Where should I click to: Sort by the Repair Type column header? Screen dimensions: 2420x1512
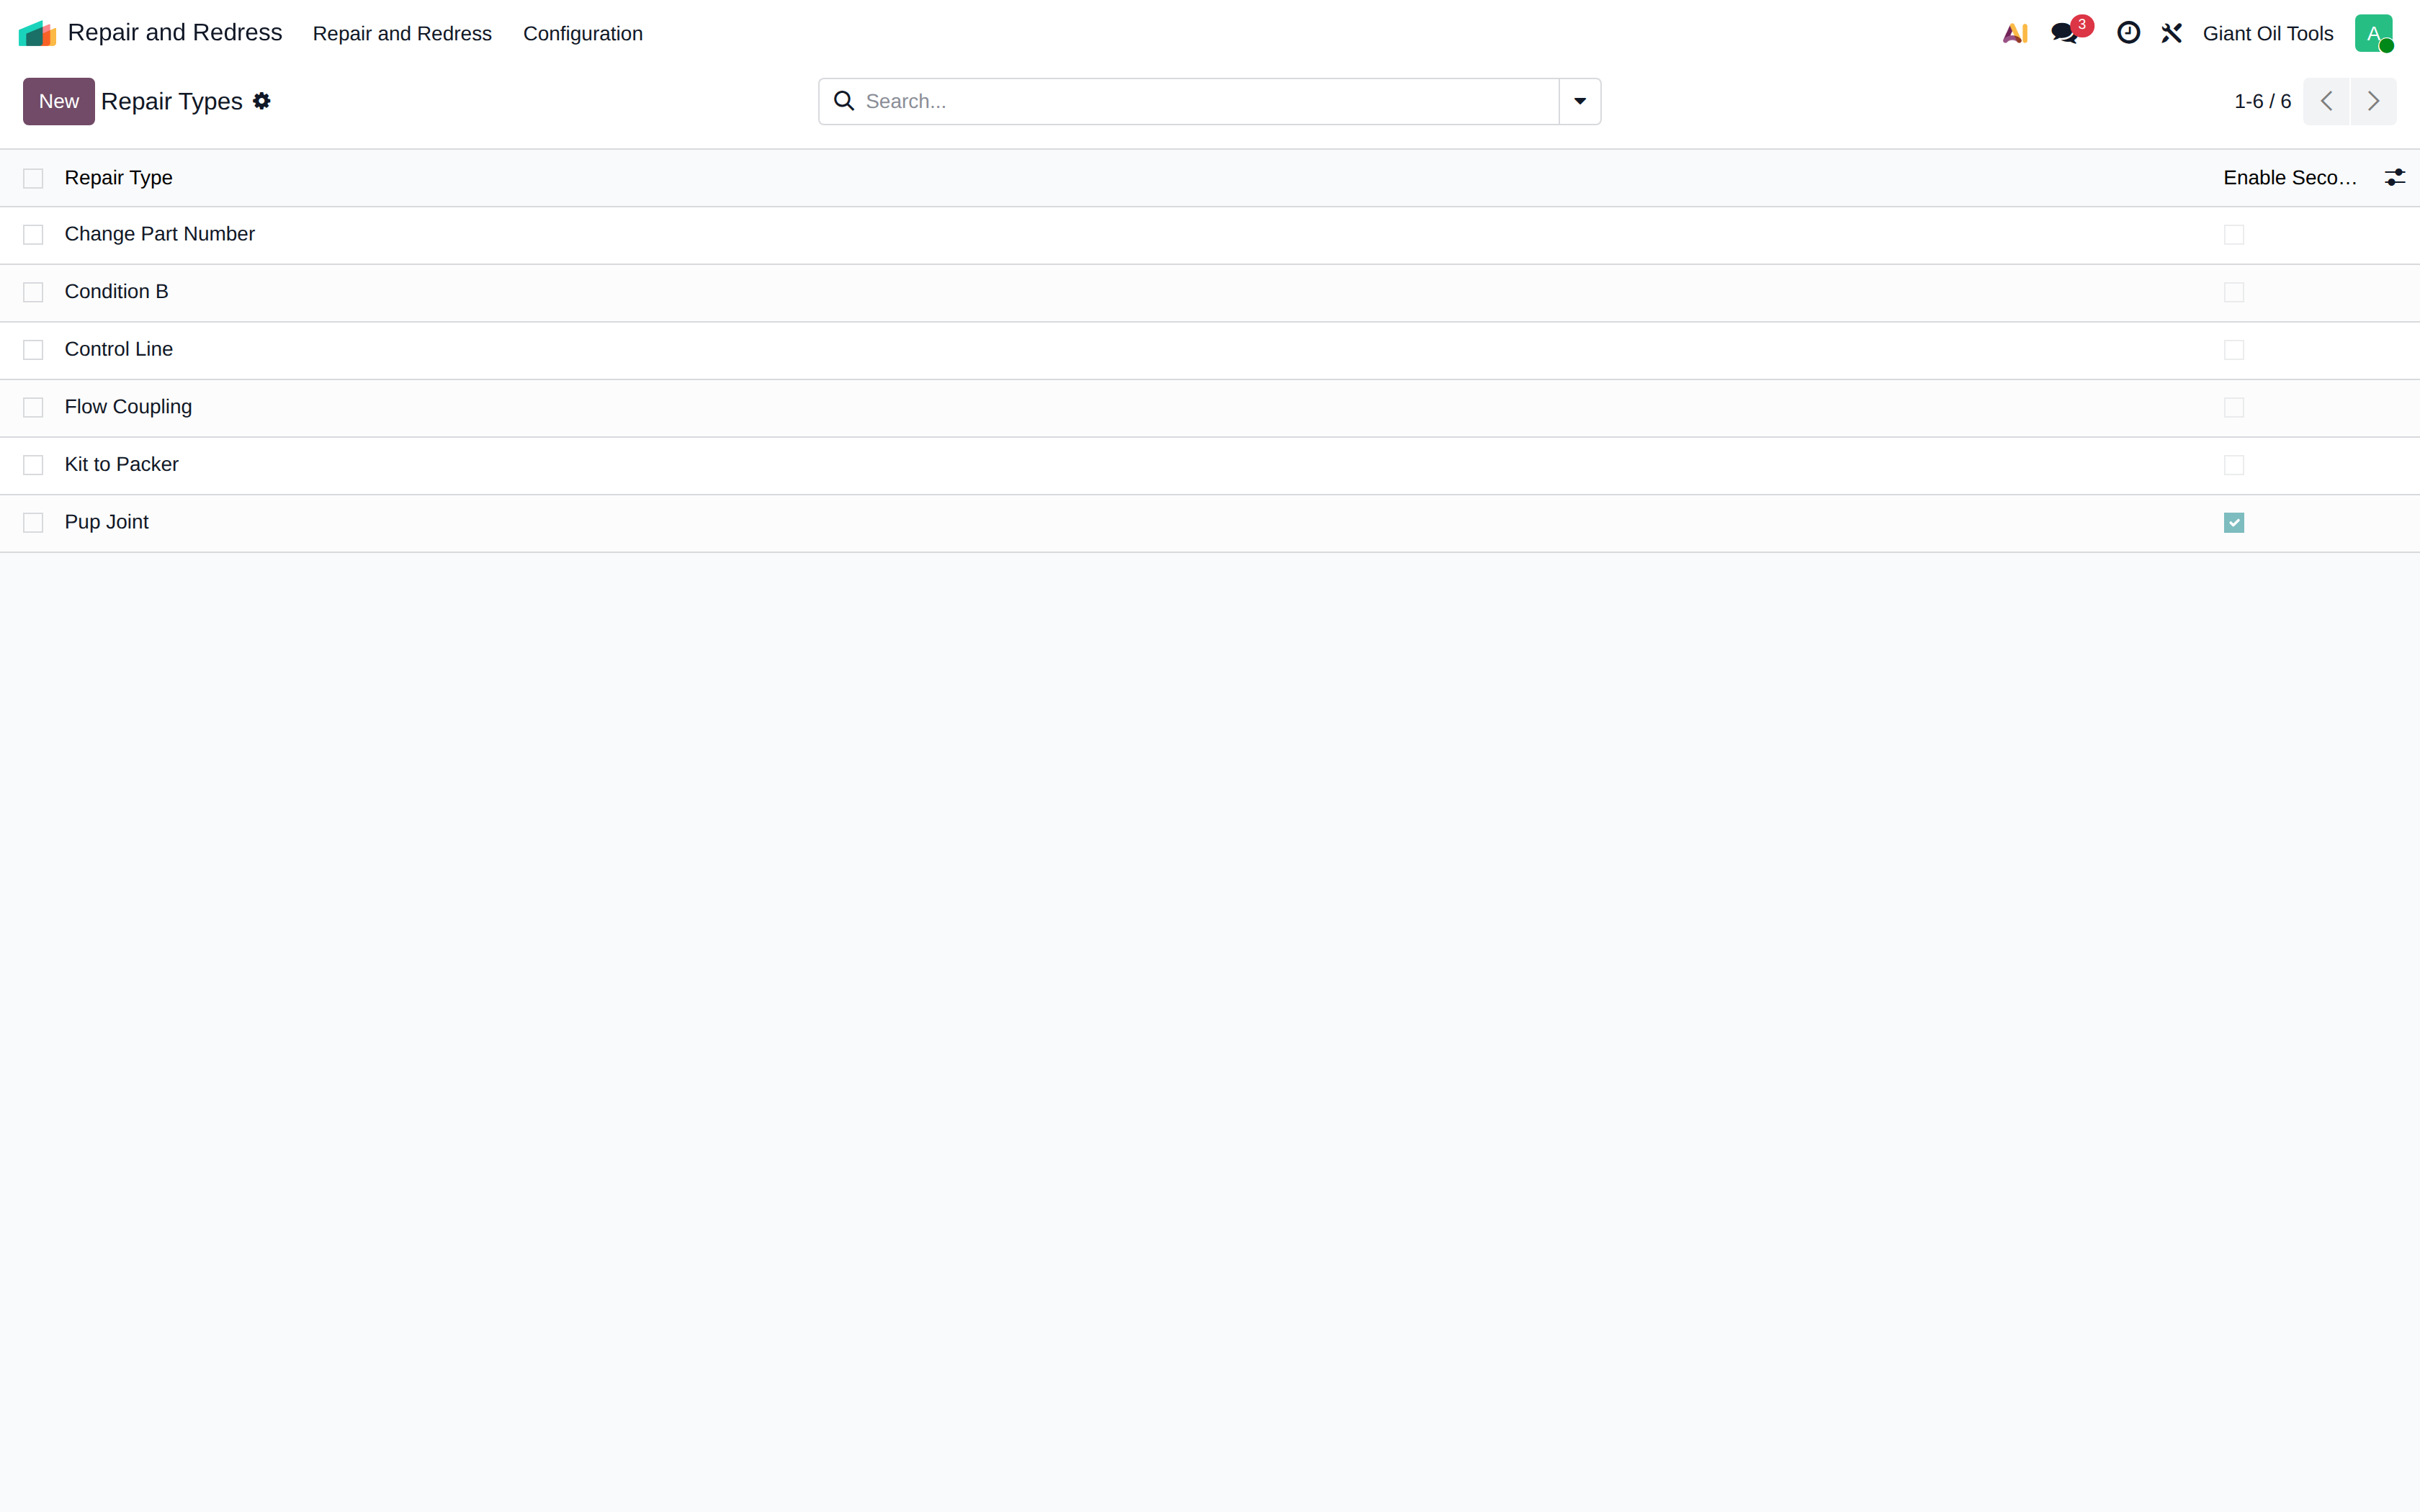point(118,178)
